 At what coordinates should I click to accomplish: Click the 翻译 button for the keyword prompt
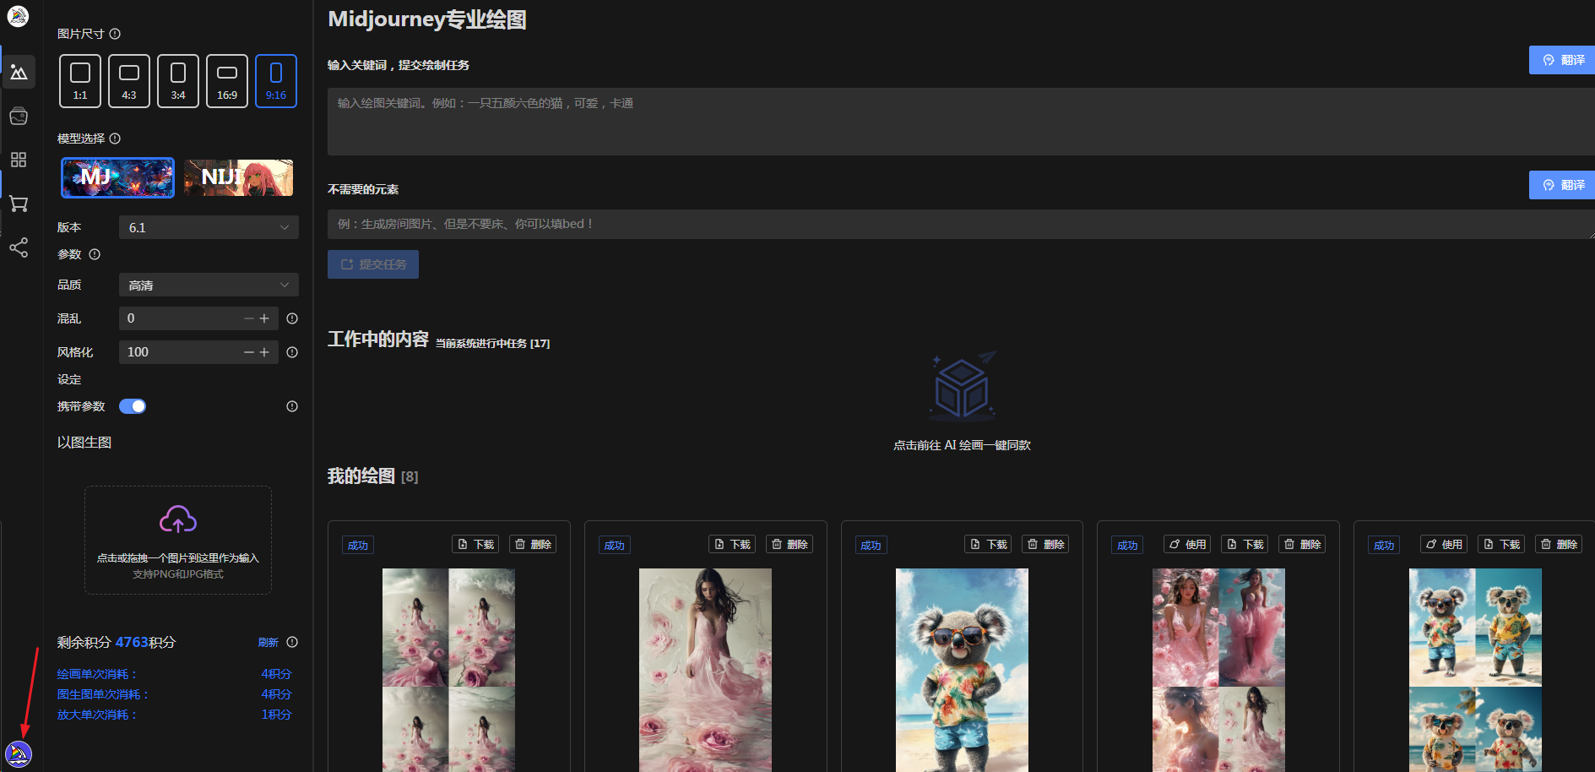[x=1562, y=60]
